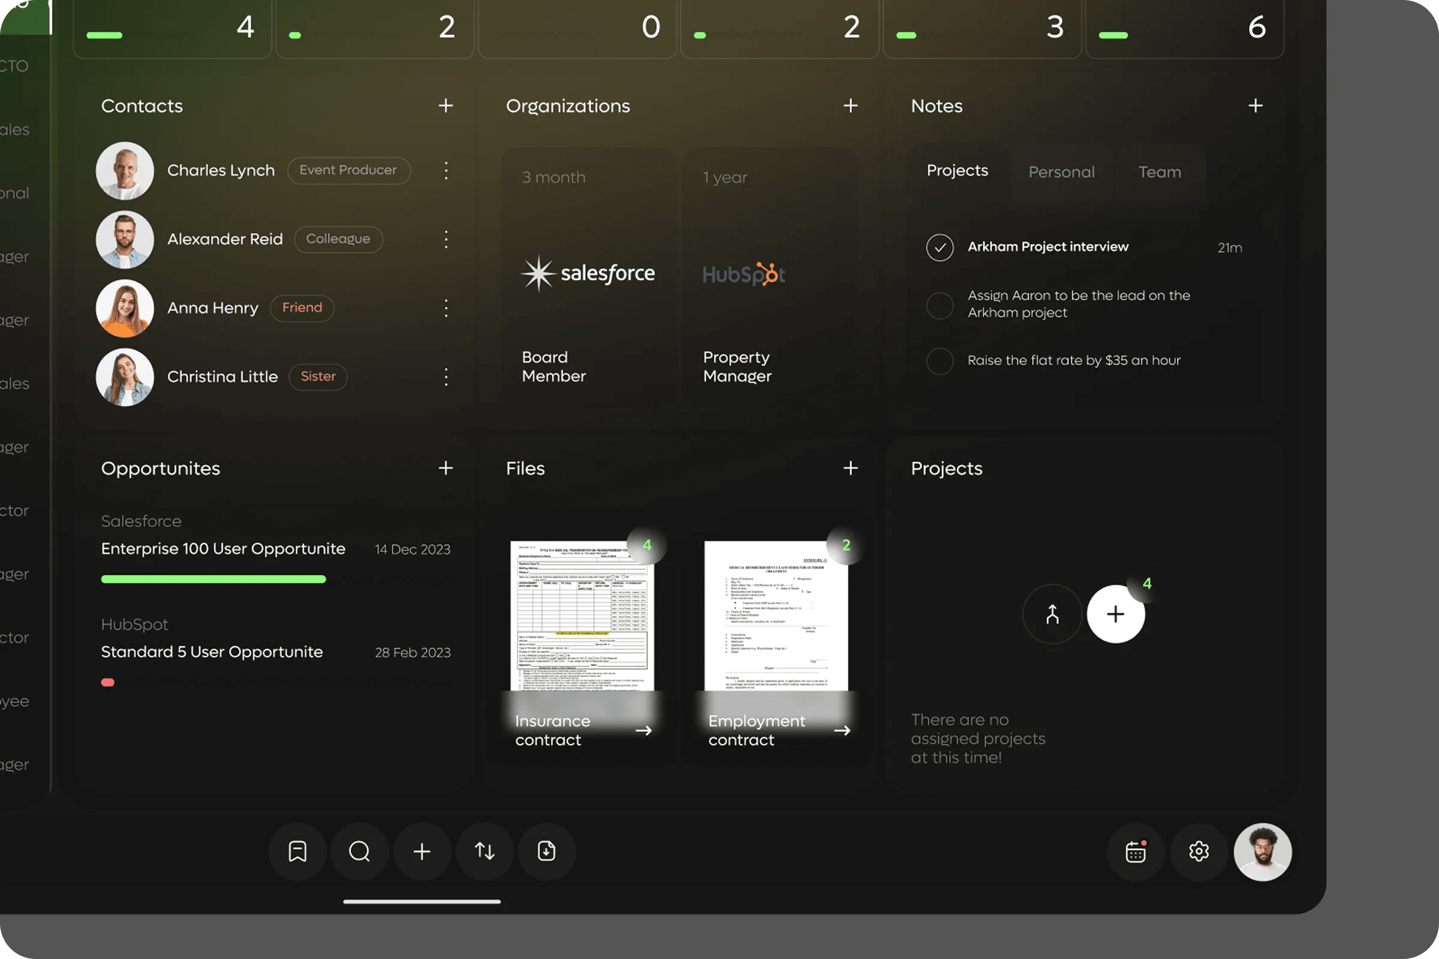Open options menu for Charles Lynch

446,171
